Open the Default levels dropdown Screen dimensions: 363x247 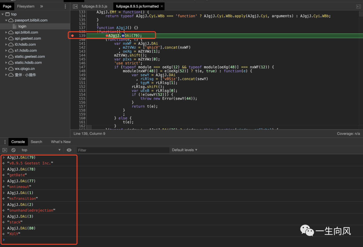(185, 150)
